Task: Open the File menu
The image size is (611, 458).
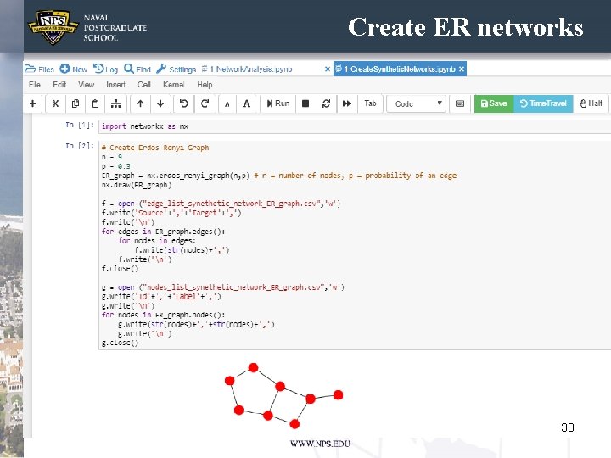Action: pos(34,85)
